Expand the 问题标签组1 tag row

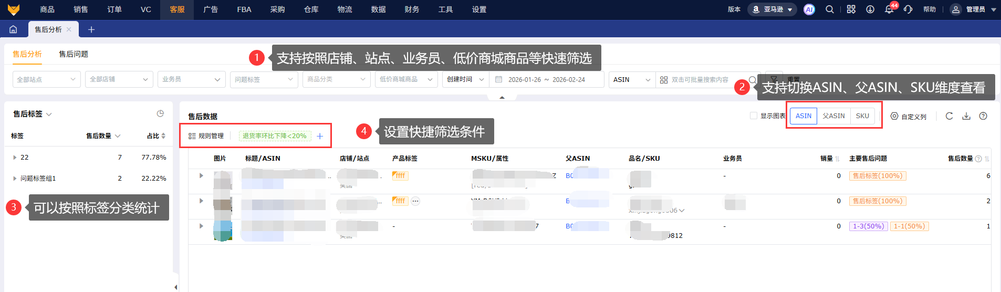(15, 179)
